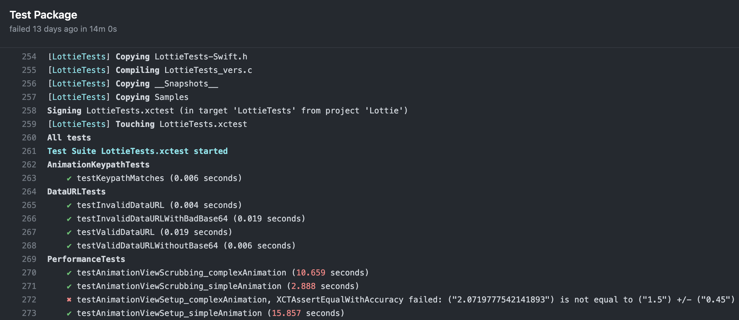Click 'Touching LottieTests.xctest' log line

pyautogui.click(x=147, y=124)
